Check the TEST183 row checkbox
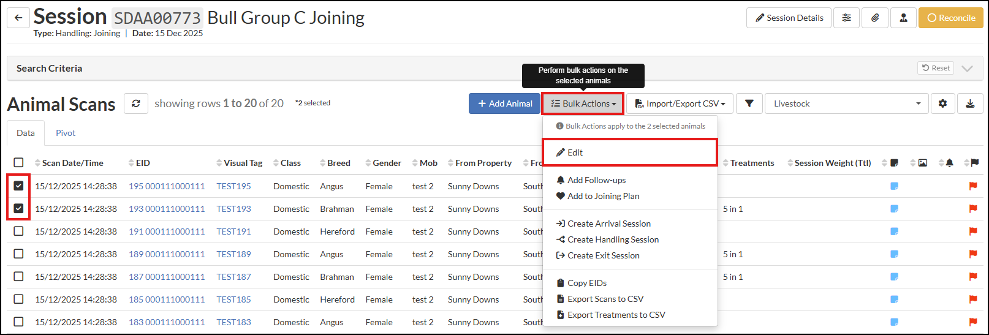The width and height of the screenshot is (989, 335). pos(18,322)
